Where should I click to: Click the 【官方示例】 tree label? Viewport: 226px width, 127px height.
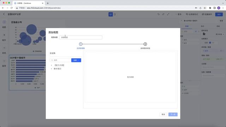[59, 65]
